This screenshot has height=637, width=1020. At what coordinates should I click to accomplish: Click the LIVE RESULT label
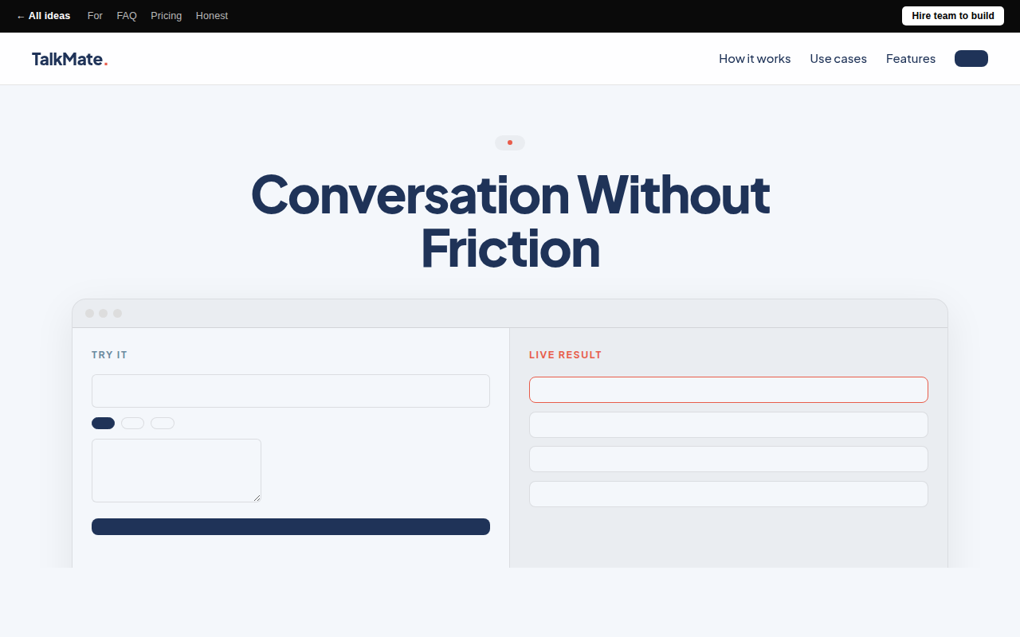(x=566, y=355)
